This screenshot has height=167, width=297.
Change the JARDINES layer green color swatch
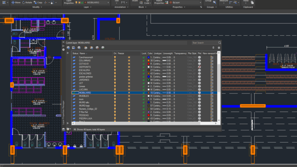coord(149,80)
